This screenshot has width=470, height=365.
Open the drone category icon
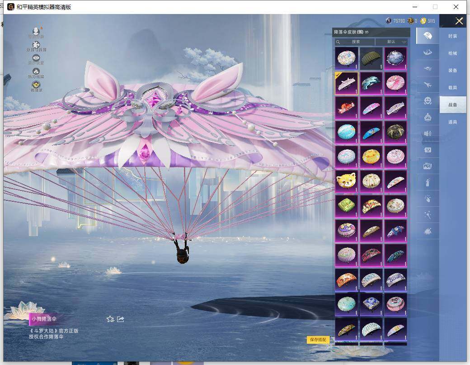pos(428,68)
